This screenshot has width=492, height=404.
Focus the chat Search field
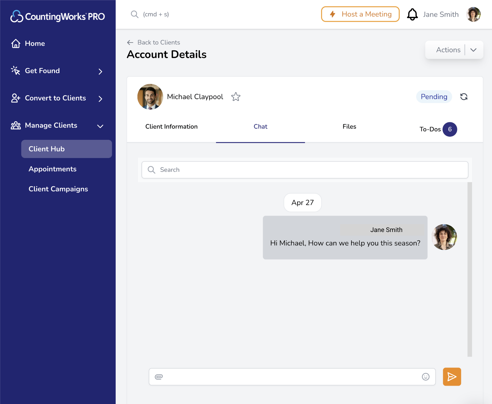(x=305, y=170)
